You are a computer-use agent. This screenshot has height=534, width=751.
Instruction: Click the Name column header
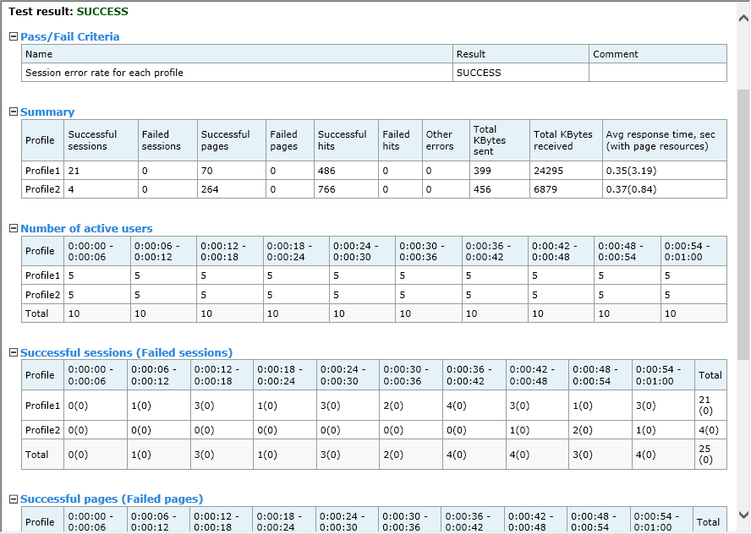click(x=38, y=53)
